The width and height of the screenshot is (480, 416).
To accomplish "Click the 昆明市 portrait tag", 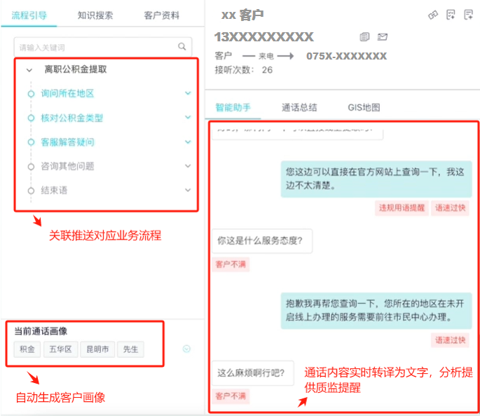I will coord(97,349).
